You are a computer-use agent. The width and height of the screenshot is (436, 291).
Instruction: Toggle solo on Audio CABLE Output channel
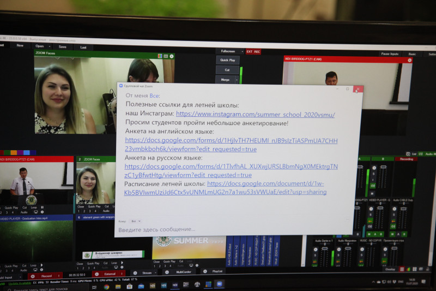[x=394, y=215]
